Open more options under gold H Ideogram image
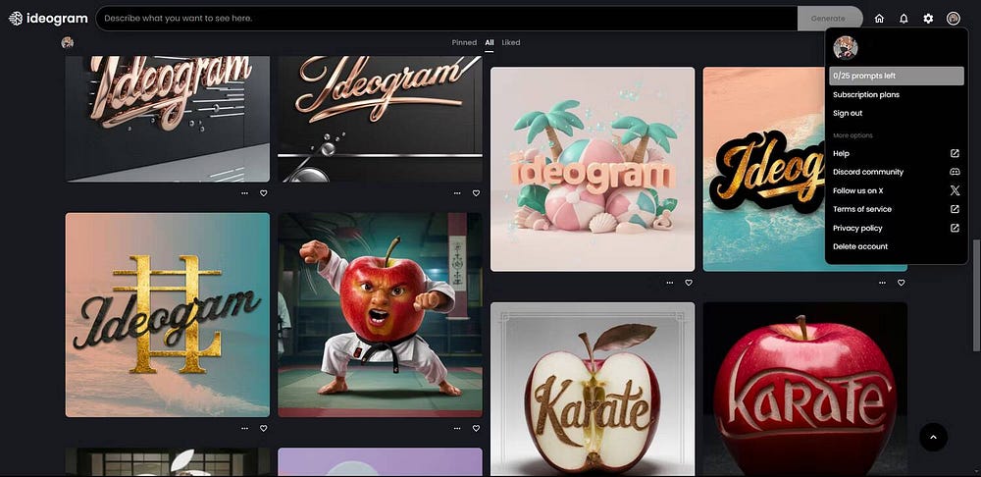The image size is (981, 477). [x=244, y=429]
